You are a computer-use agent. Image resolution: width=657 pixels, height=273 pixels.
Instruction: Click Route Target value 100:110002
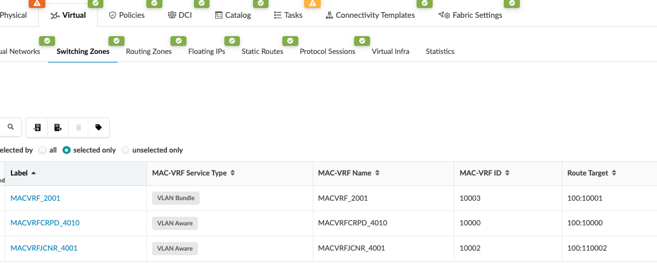(587, 248)
